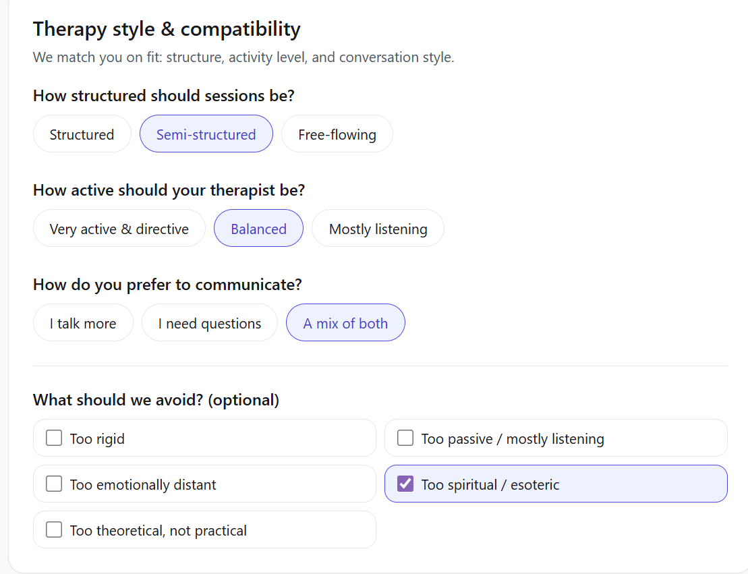
Task: Click the Too passive / mostly listening label
Action: 513,439
